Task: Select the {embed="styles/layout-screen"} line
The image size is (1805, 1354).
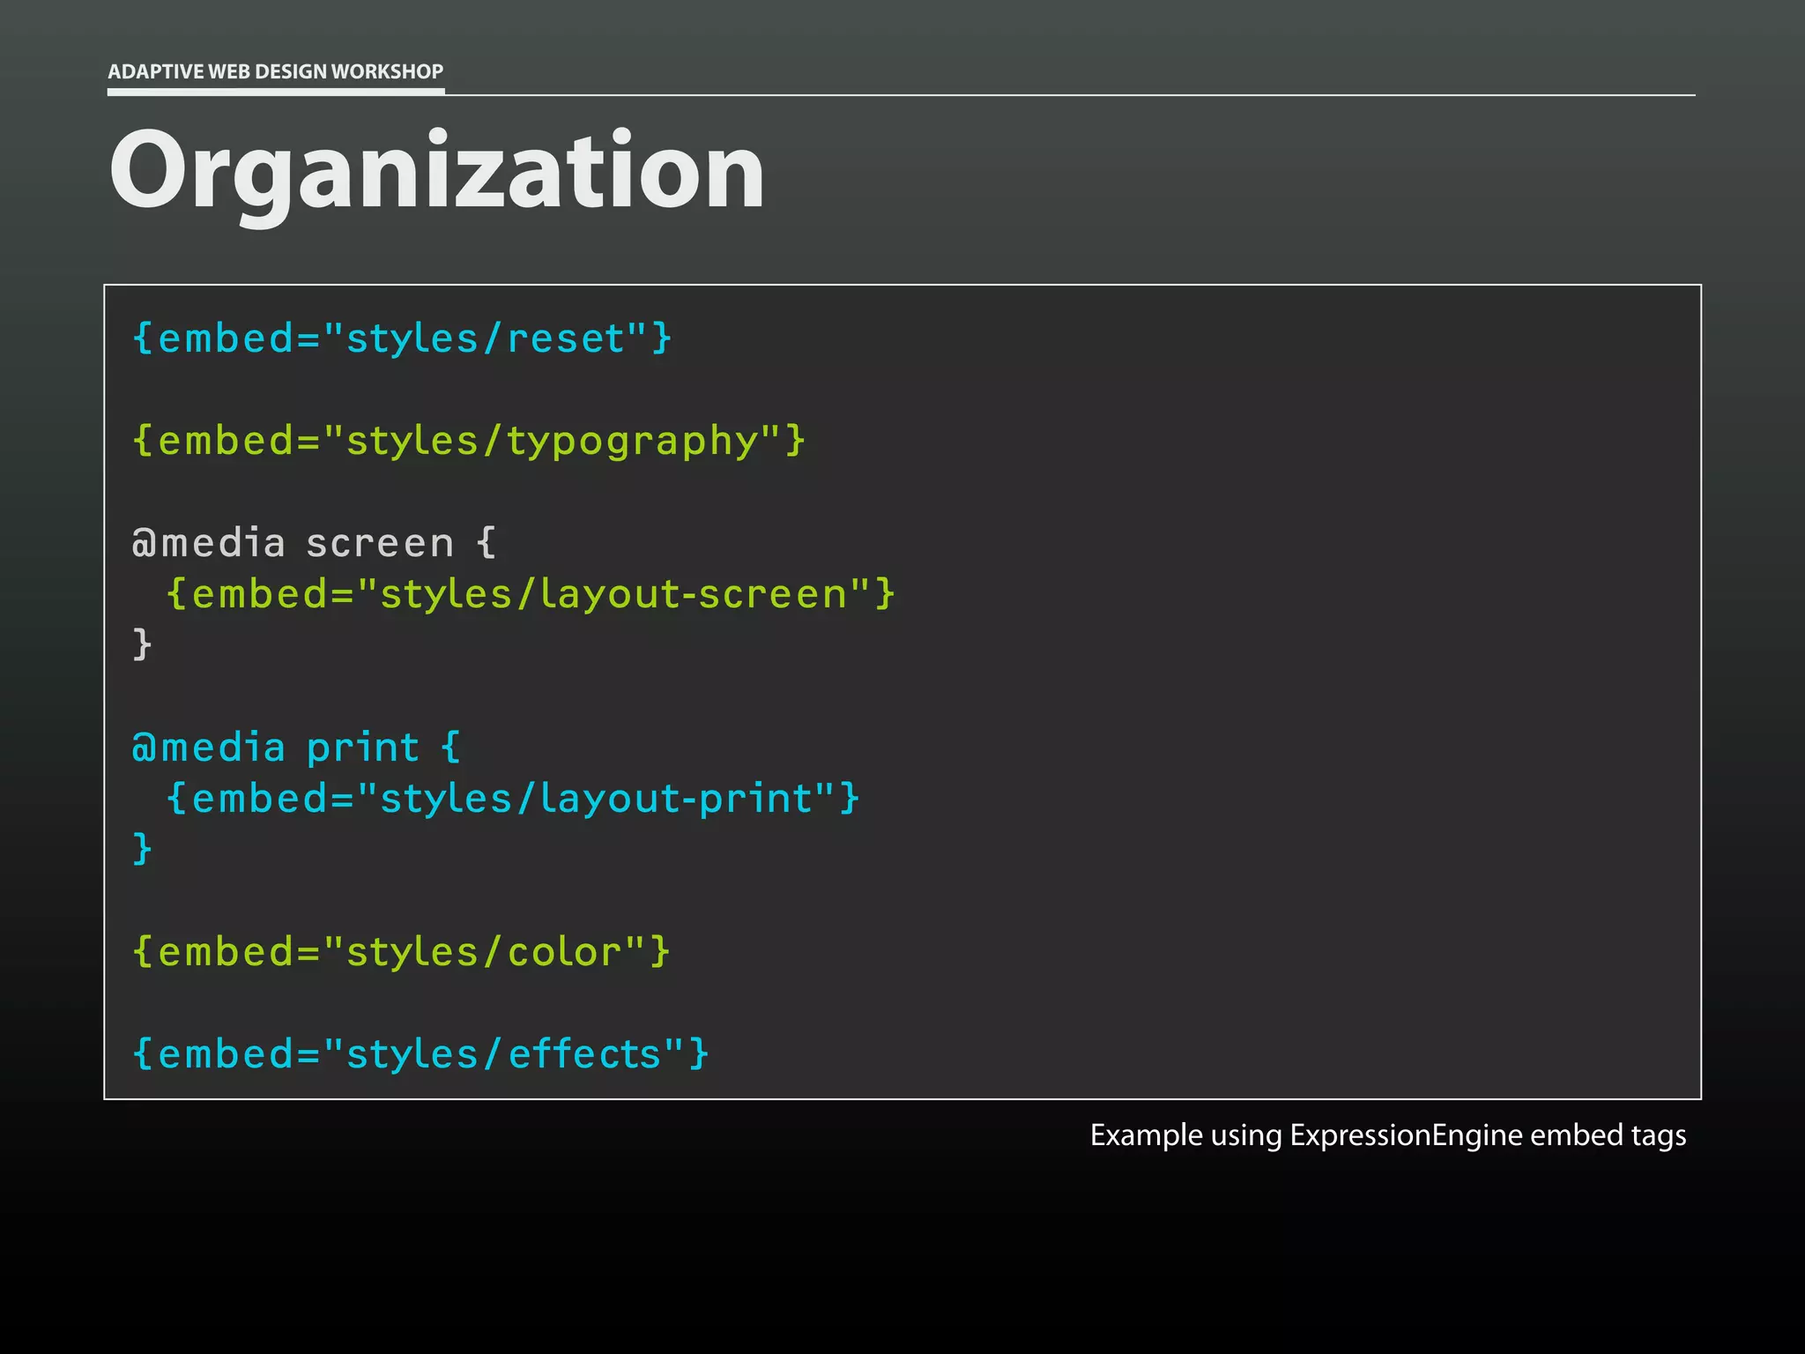Action: pos(531,593)
